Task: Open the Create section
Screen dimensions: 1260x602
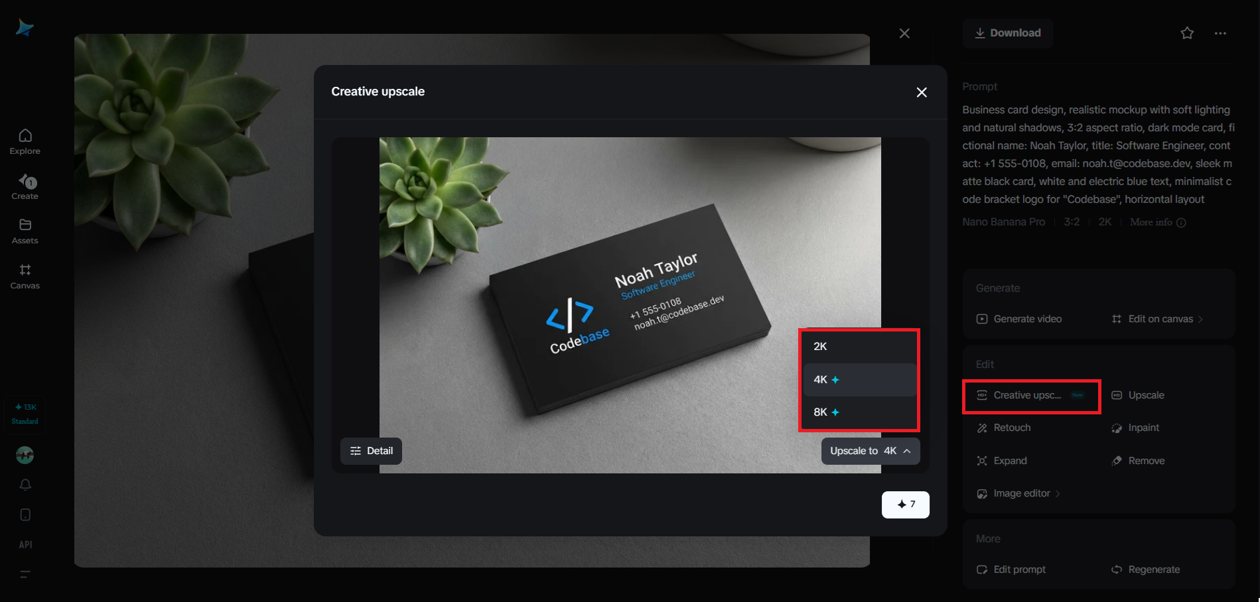Action: click(x=25, y=187)
